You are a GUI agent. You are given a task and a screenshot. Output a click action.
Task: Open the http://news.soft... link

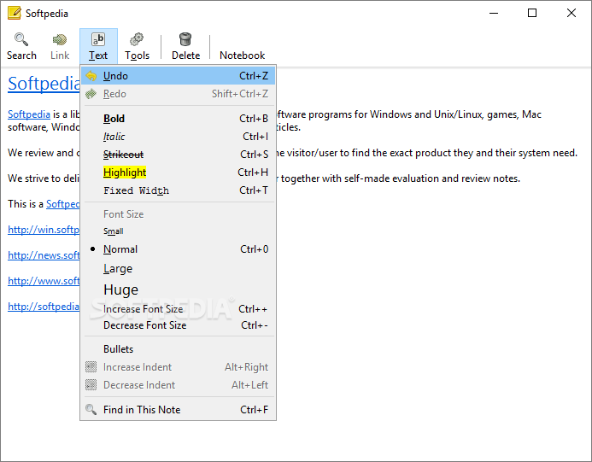pyautogui.click(x=44, y=255)
